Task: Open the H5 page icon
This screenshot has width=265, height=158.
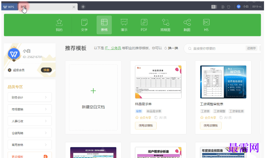Action: [206, 25]
